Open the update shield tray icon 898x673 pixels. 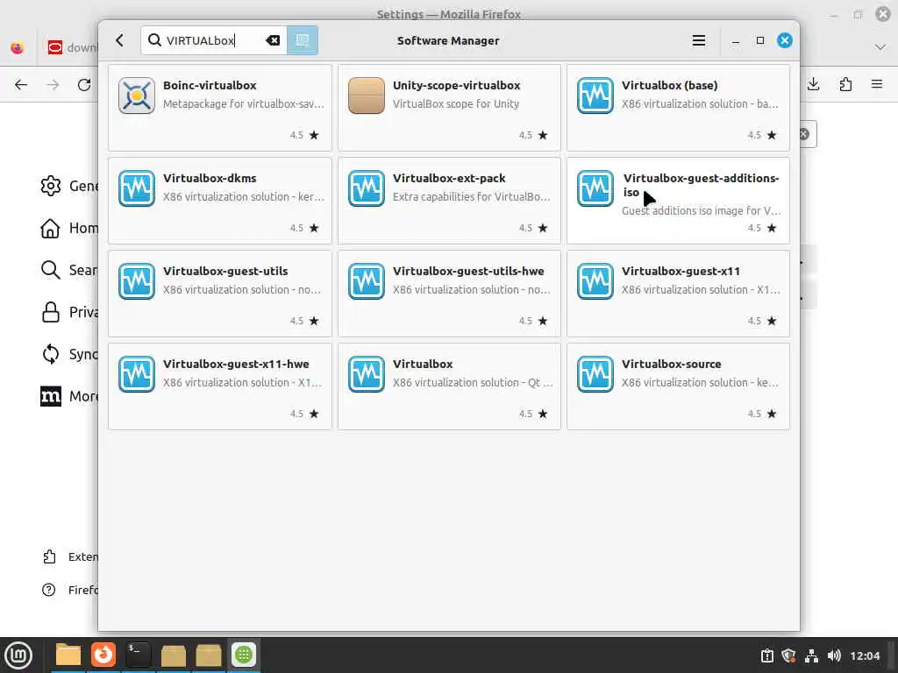789,655
